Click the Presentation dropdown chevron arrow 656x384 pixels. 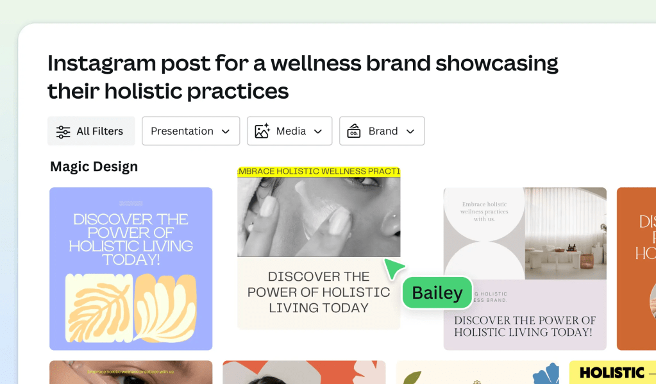[226, 131]
